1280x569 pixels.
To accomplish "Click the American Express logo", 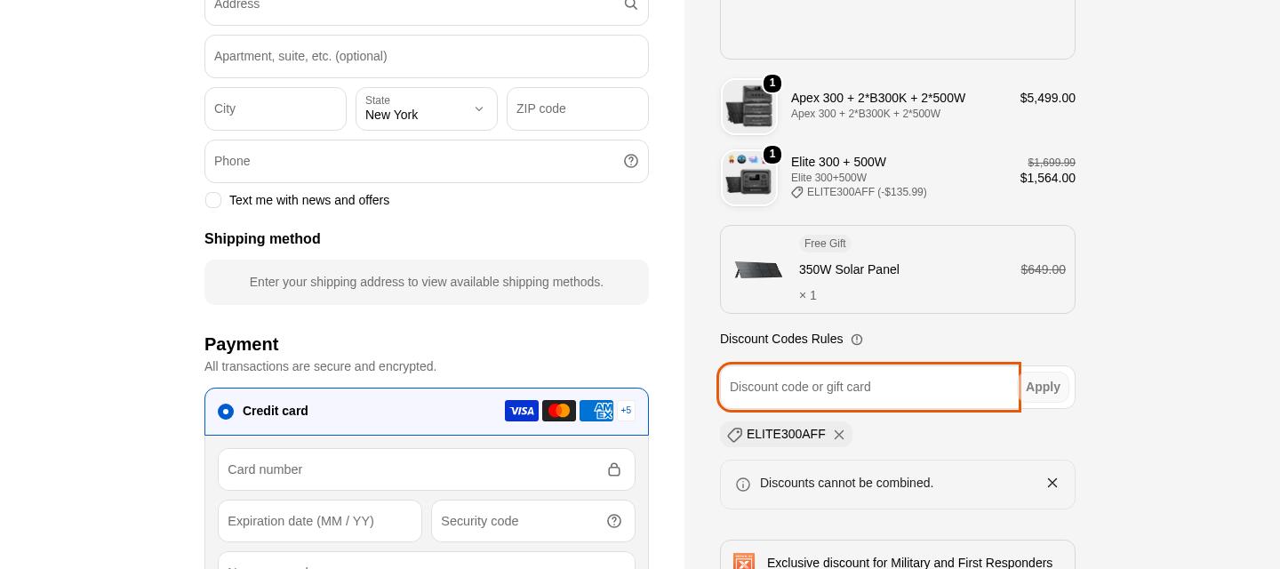I will (x=596, y=411).
